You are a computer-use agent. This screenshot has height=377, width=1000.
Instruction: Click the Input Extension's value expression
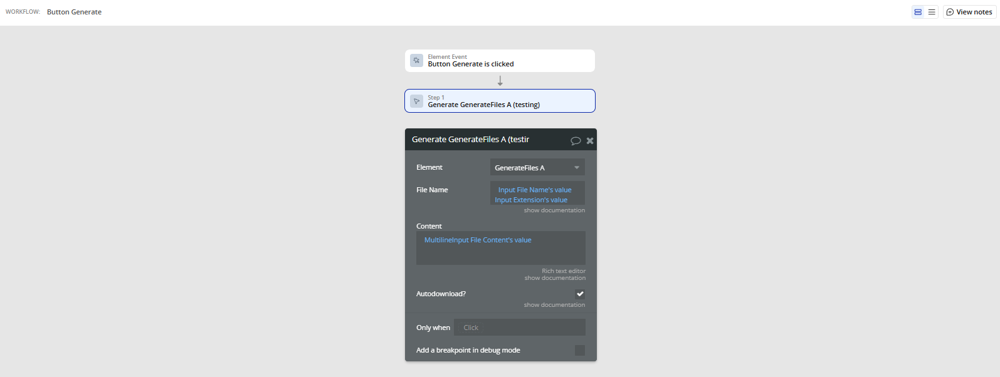(531, 200)
